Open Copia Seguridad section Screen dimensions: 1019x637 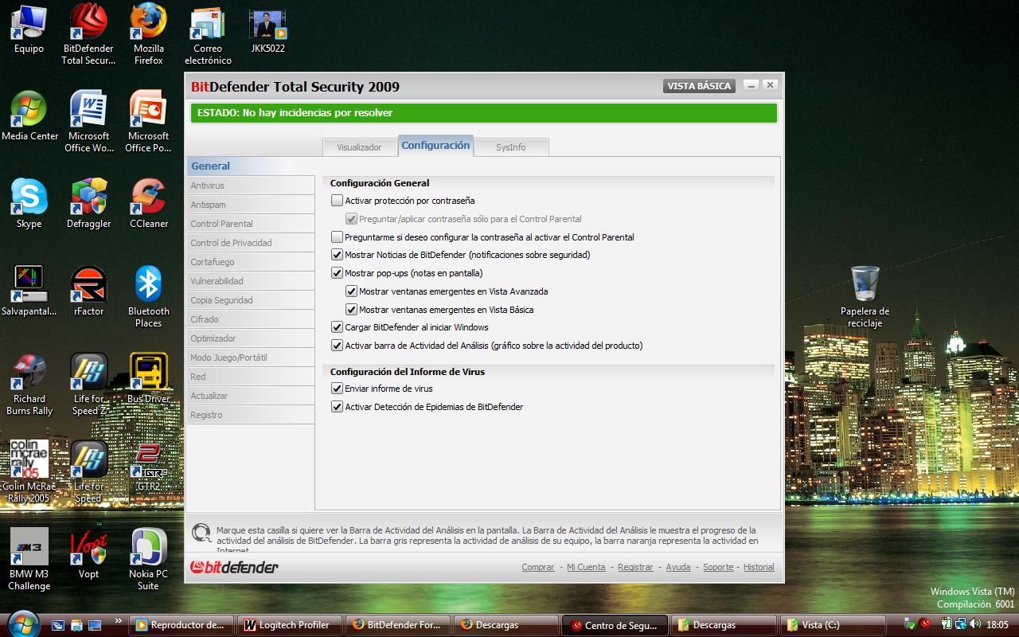251,300
